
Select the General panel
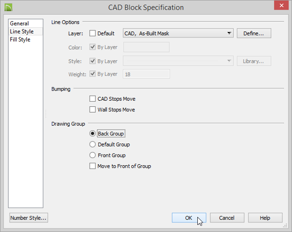19,23
